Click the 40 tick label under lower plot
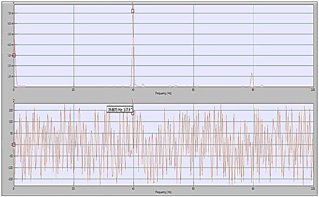 click(x=133, y=188)
